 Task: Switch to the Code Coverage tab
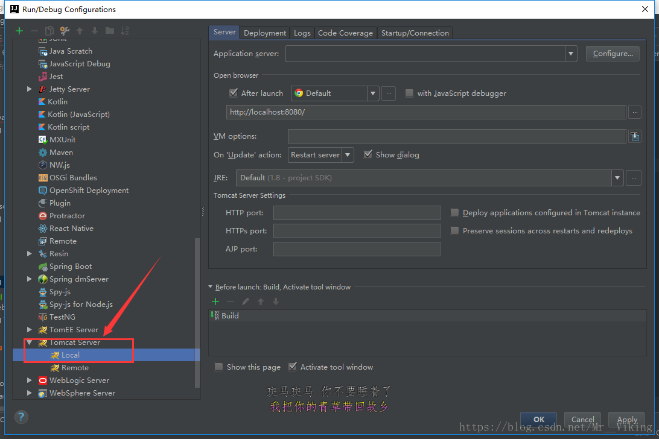pyautogui.click(x=345, y=33)
